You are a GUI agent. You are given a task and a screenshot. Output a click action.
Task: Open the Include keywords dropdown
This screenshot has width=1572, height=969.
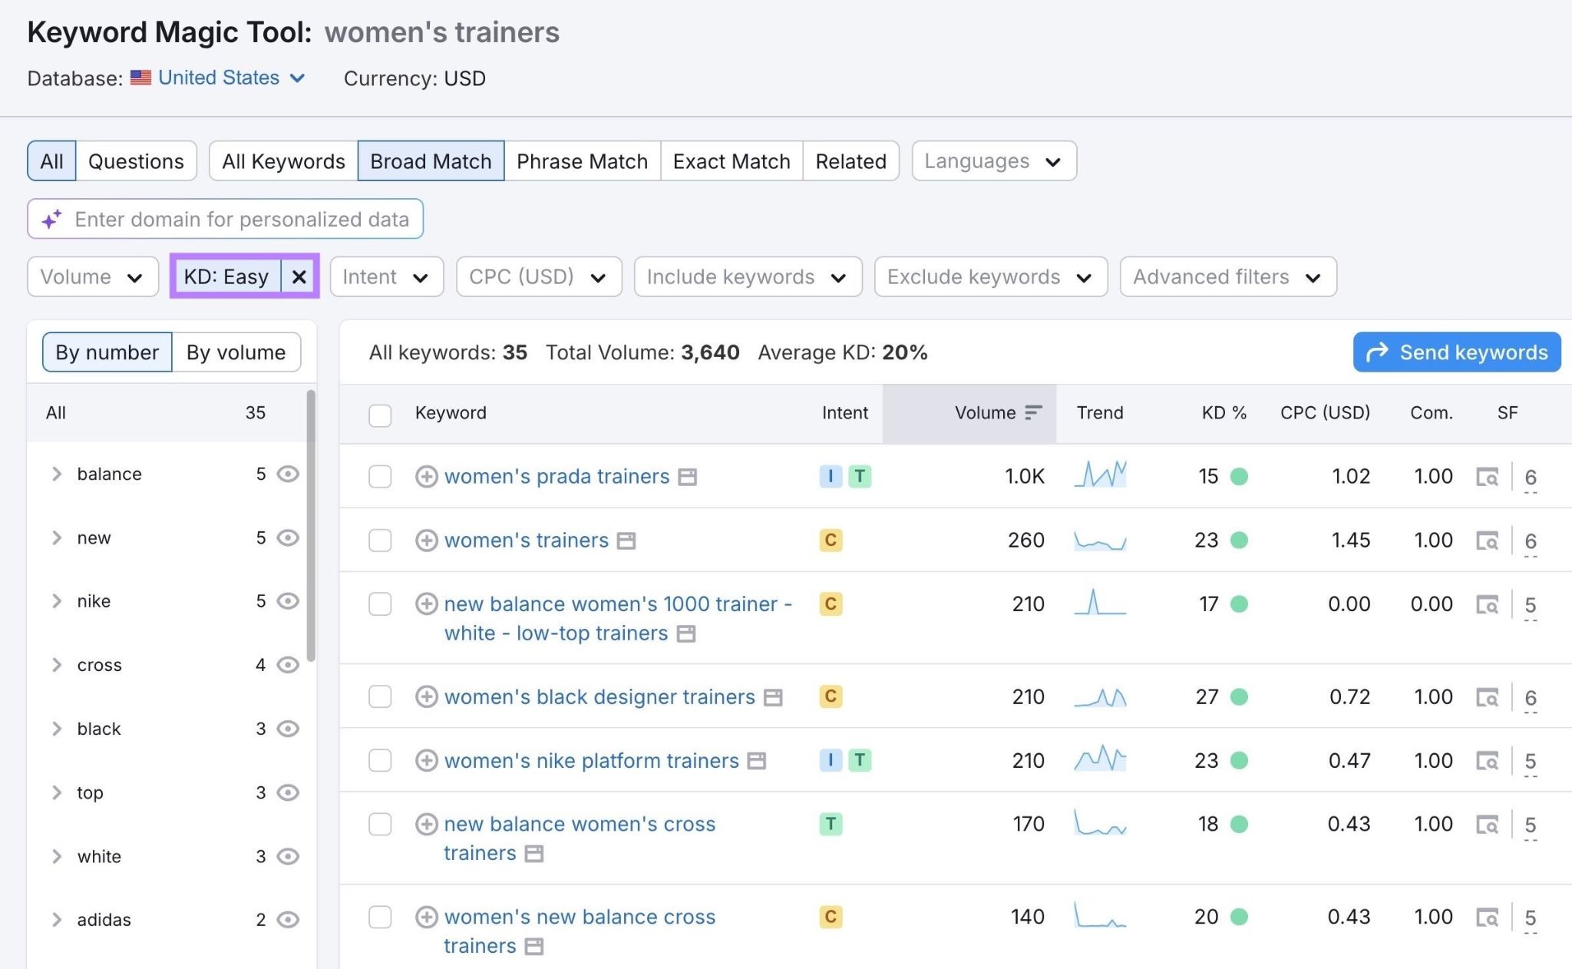pyautogui.click(x=748, y=276)
